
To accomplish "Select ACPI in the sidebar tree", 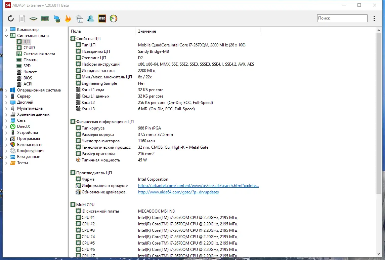I will (28, 84).
